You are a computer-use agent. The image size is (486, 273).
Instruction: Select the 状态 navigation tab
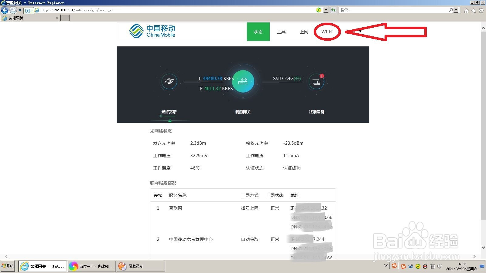[258, 32]
